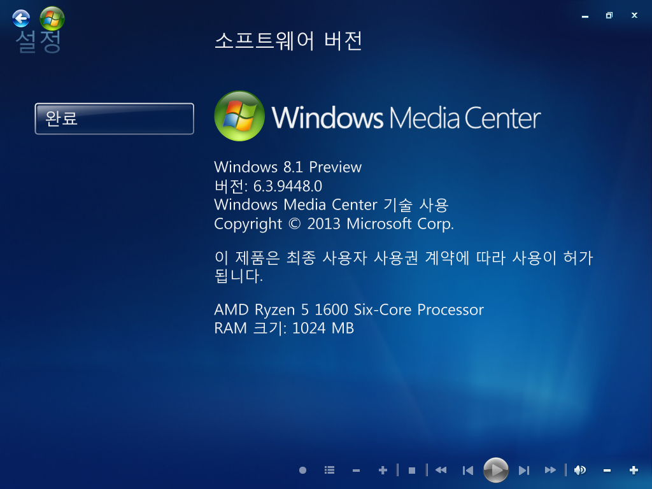Viewport: 652px width, 489px height.
Task: Click the '소프트웨어 버전' heading
Action: click(288, 41)
